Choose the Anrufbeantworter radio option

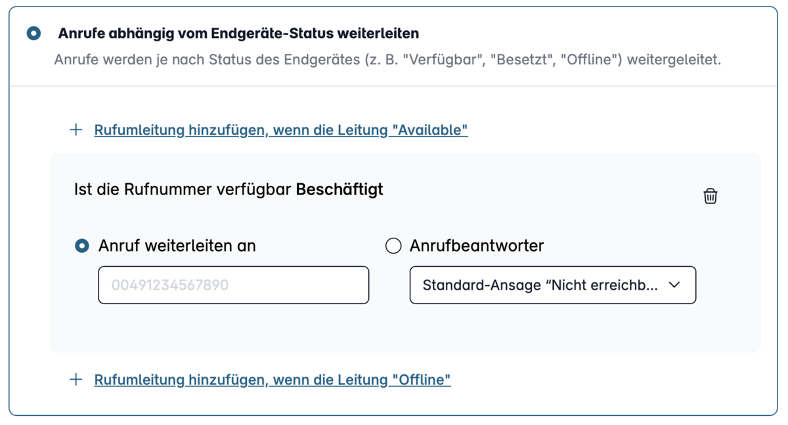[393, 246]
